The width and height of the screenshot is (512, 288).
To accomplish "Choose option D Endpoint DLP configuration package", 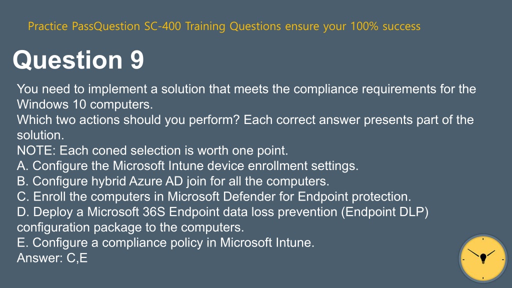I will pos(222,219).
